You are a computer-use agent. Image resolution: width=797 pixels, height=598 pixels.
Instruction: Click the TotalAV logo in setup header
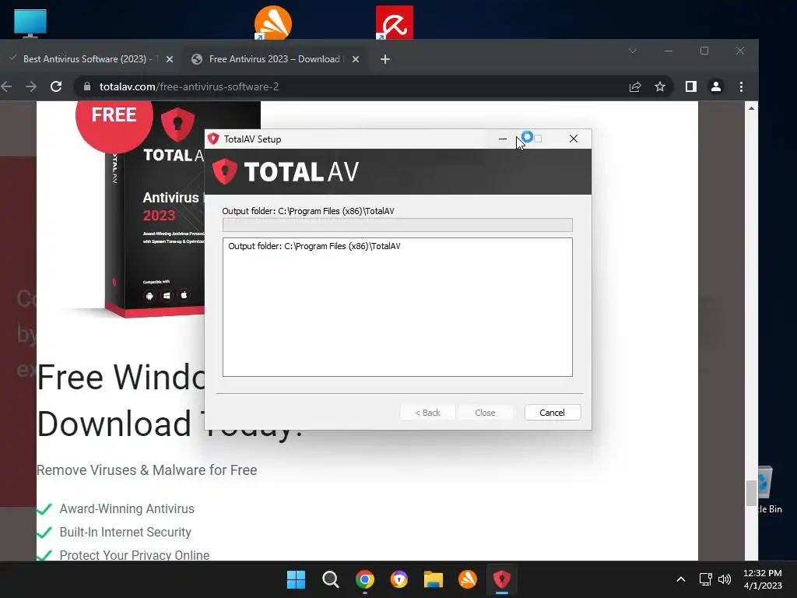286,171
